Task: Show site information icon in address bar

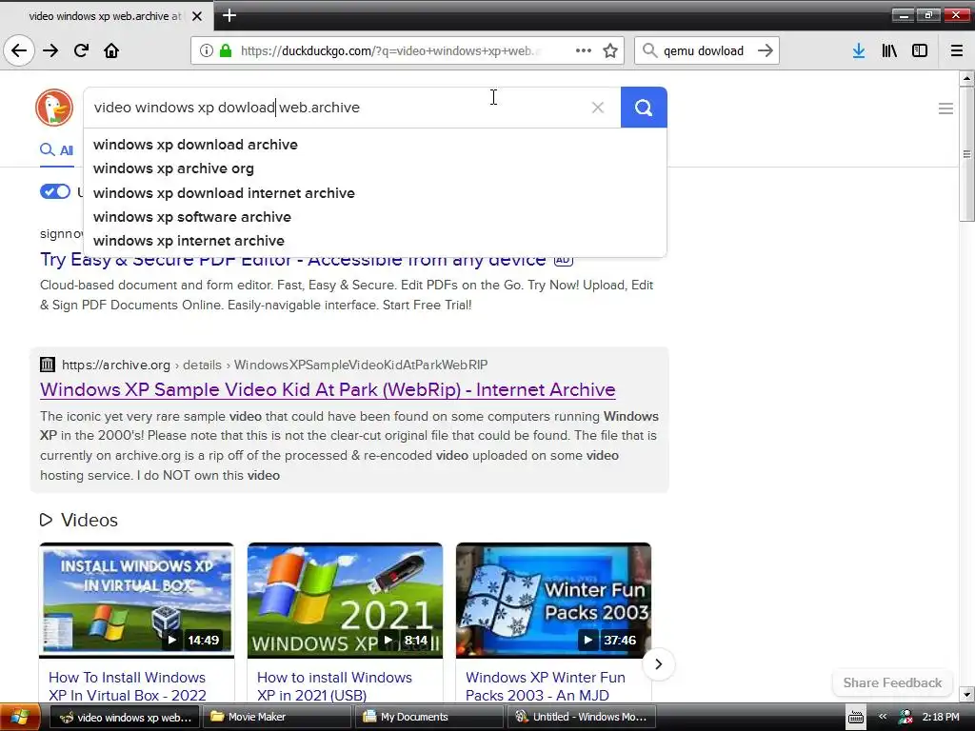Action: click(x=207, y=50)
